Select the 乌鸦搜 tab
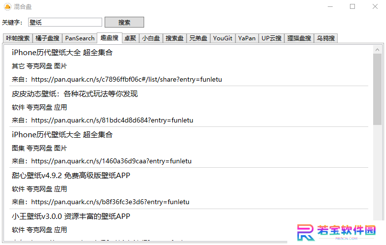 (326, 38)
